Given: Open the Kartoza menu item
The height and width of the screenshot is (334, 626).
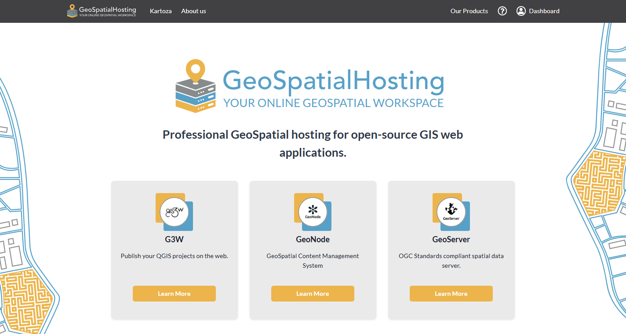Looking at the screenshot, I should point(161,11).
